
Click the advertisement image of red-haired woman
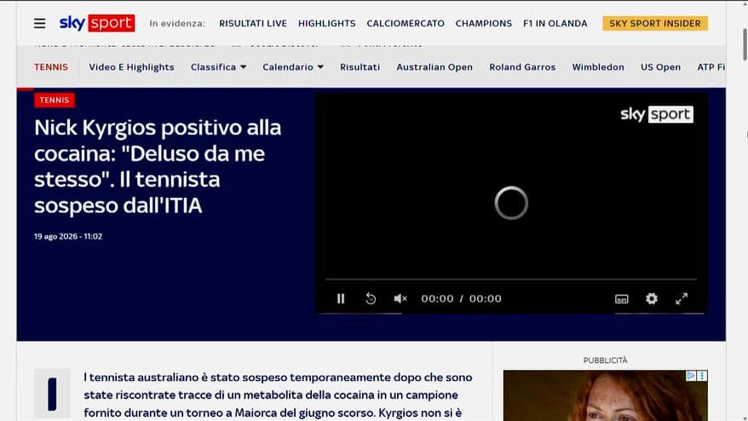(x=606, y=395)
